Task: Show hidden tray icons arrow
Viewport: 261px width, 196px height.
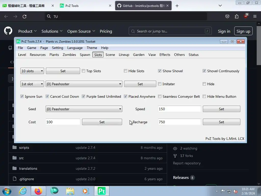Action: [x=217, y=191]
